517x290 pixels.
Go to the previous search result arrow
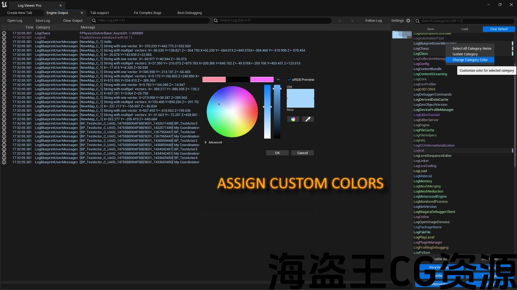point(339,21)
